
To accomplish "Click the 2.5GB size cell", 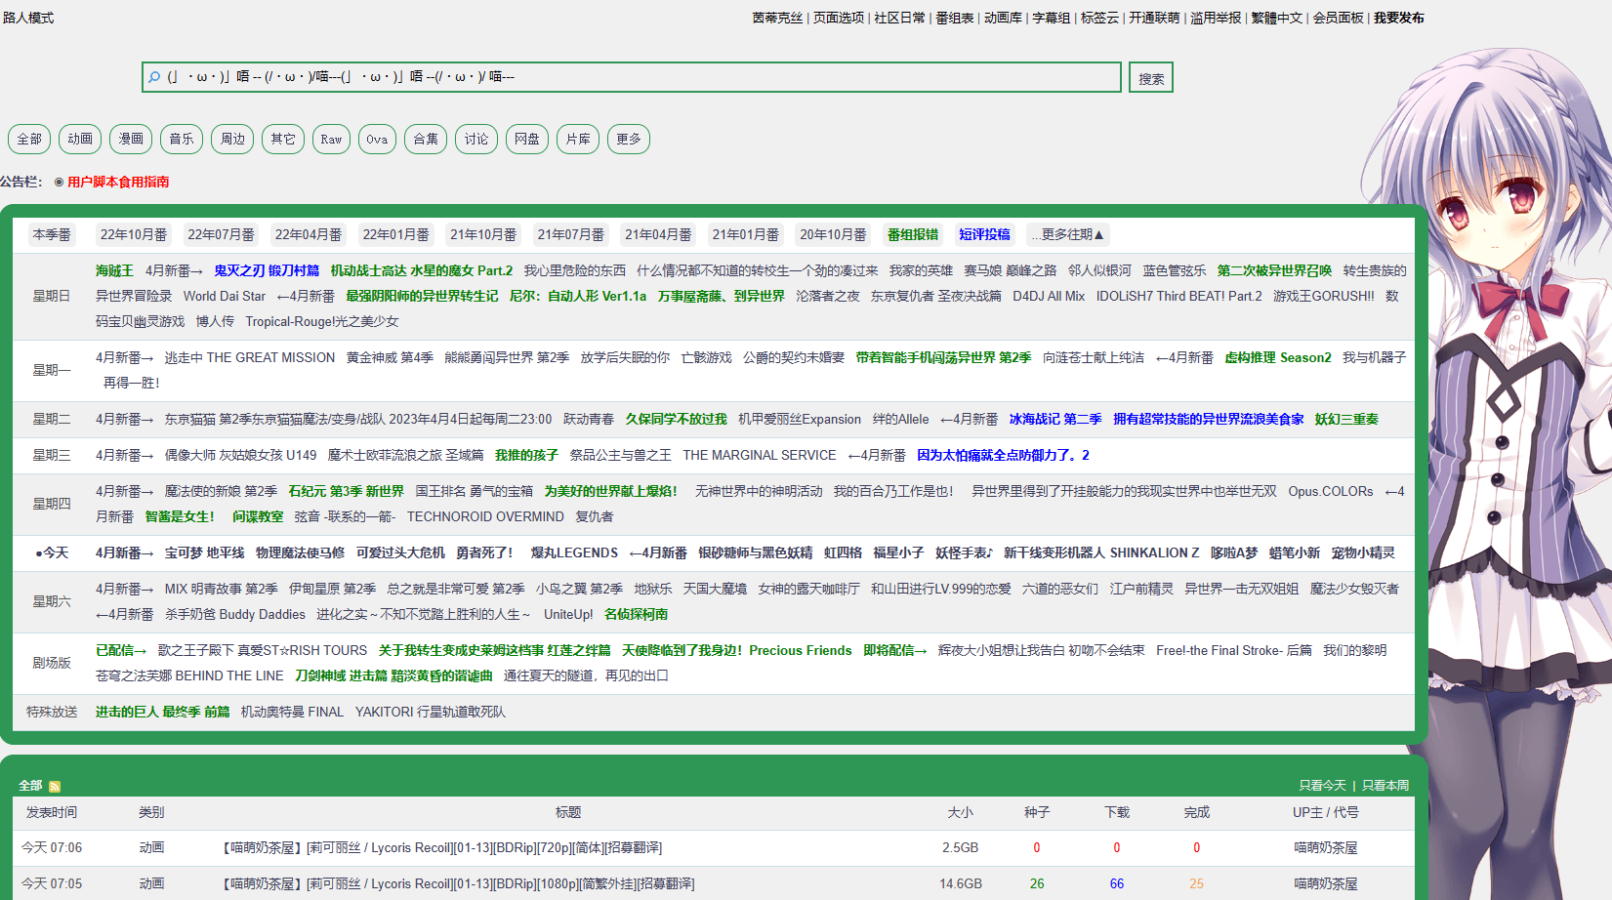I will point(960,848).
